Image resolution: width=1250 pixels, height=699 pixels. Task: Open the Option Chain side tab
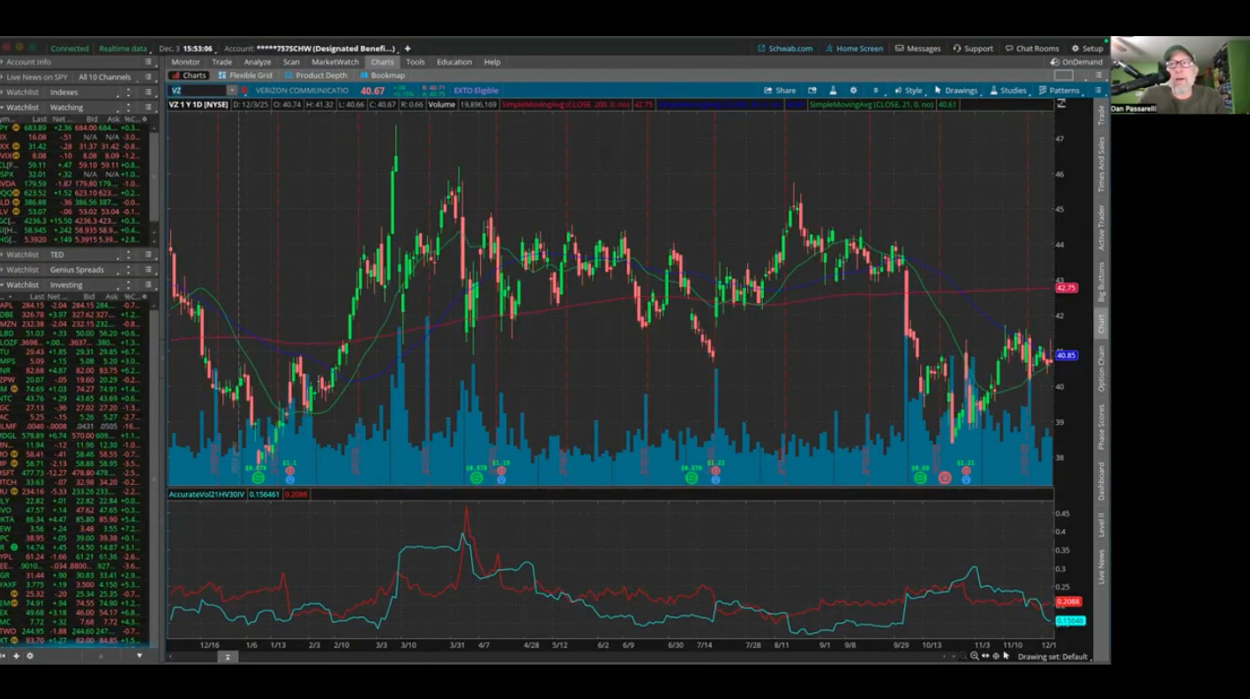pos(1101,369)
